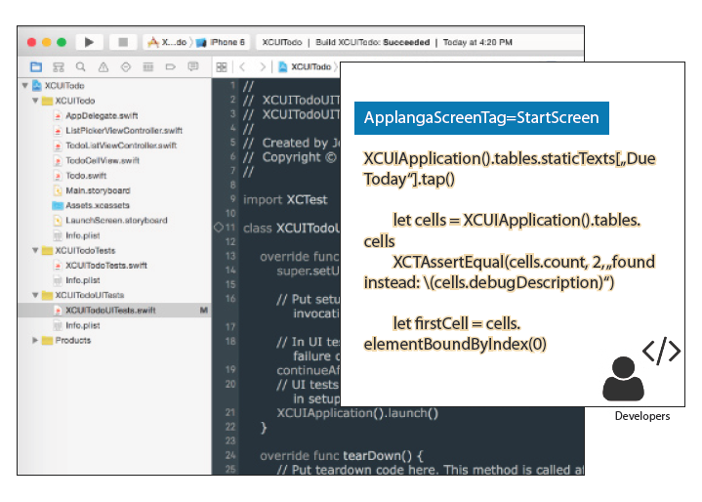702x502 pixels.
Task: Click the 'let firstCell = cells.' snippet text
Action: pyautogui.click(x=456, y=323)
